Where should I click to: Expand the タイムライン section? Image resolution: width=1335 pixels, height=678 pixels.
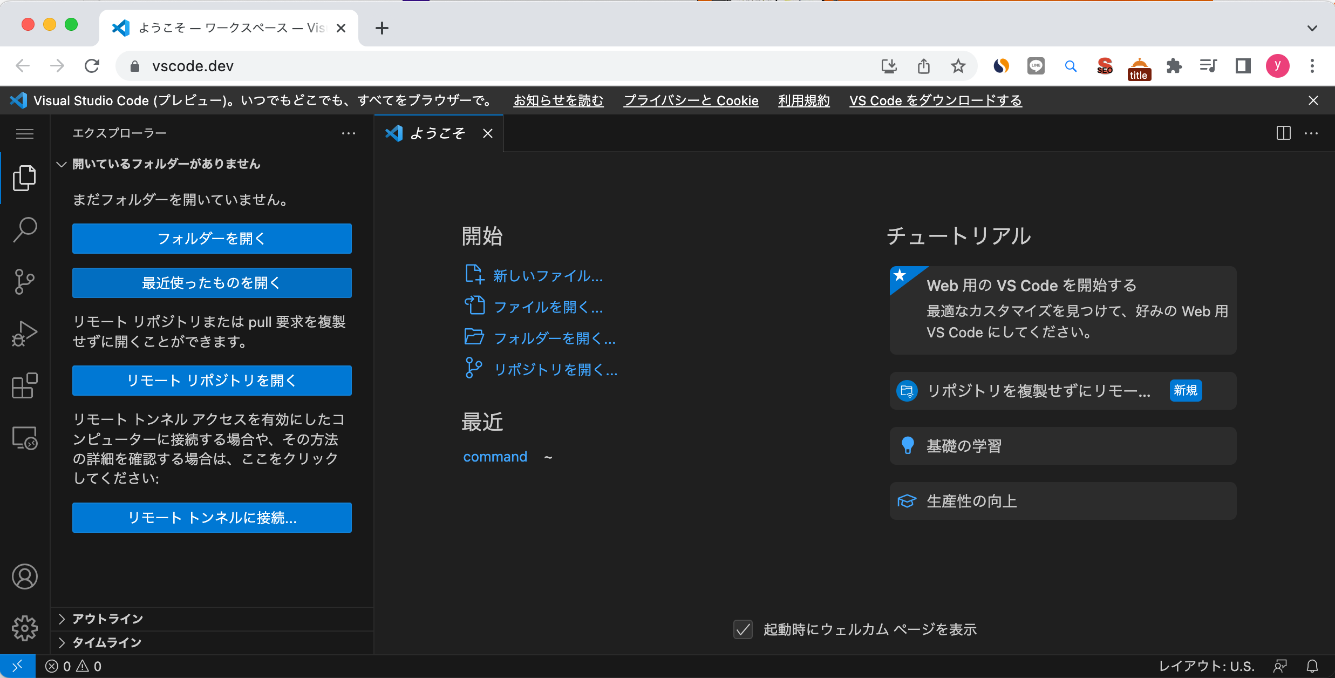tap(212, 642)
